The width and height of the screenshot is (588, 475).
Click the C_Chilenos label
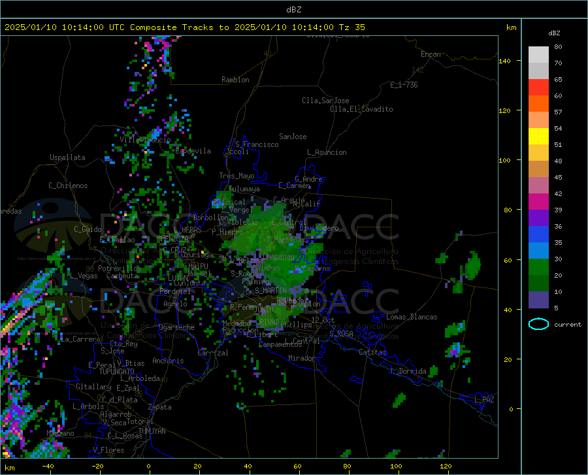click(68, 186)
